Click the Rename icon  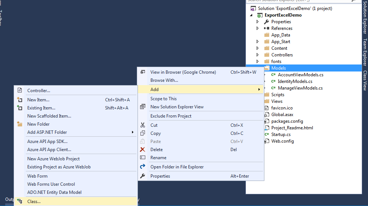[143, 157]
